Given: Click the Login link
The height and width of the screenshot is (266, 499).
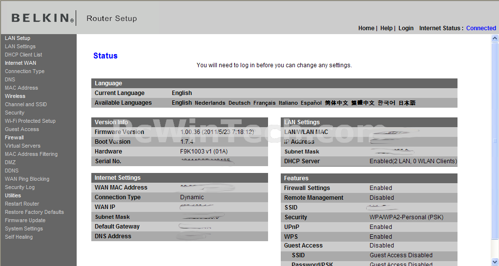Looking at the screenshot, I should [x=406, y=28].
